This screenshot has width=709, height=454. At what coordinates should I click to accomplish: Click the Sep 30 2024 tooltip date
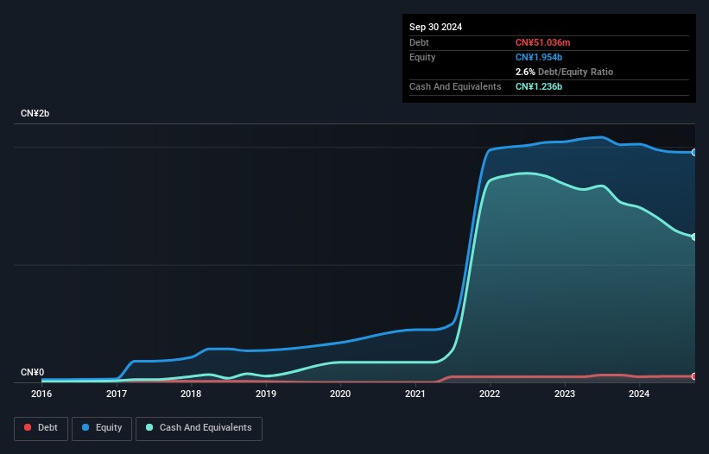pyautogui.click(x=435, y=27)
